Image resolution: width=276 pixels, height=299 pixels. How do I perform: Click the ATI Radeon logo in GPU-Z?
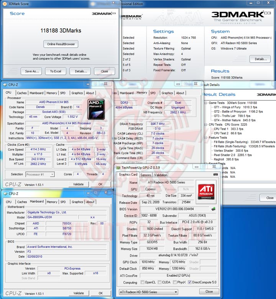pyautogui.click(x=206, y=191)
